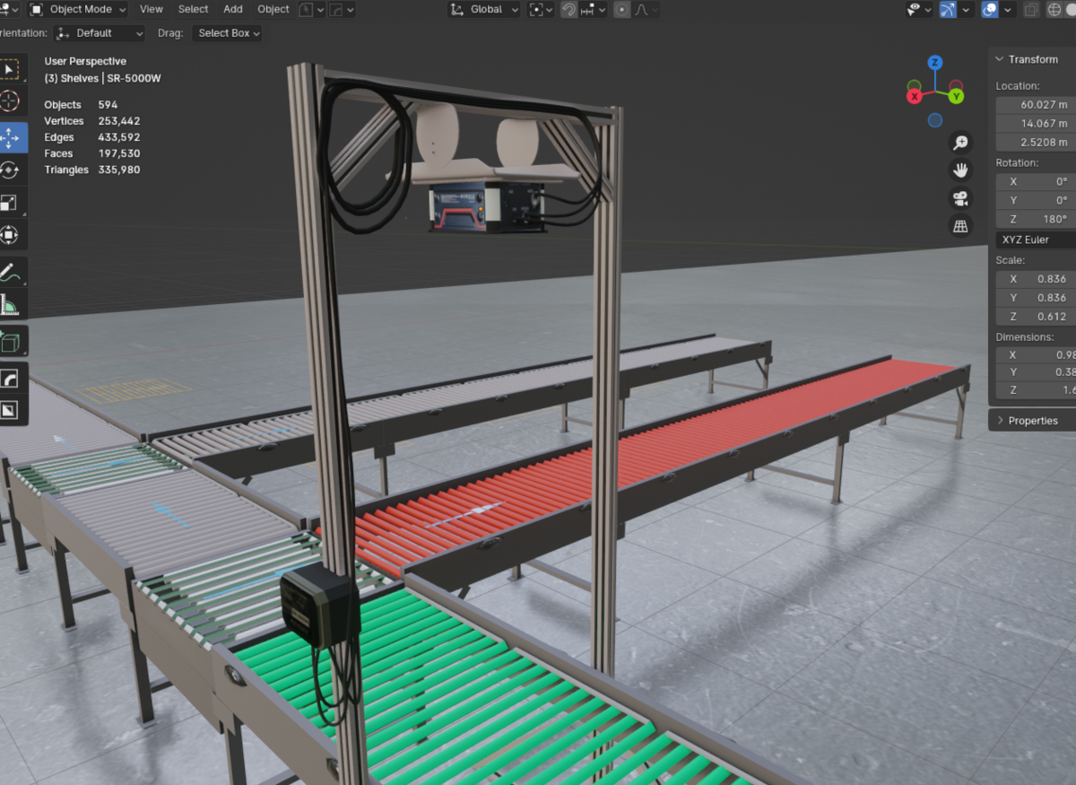
Task: Toggle show gizmo button
Action: tap(948, 10)
